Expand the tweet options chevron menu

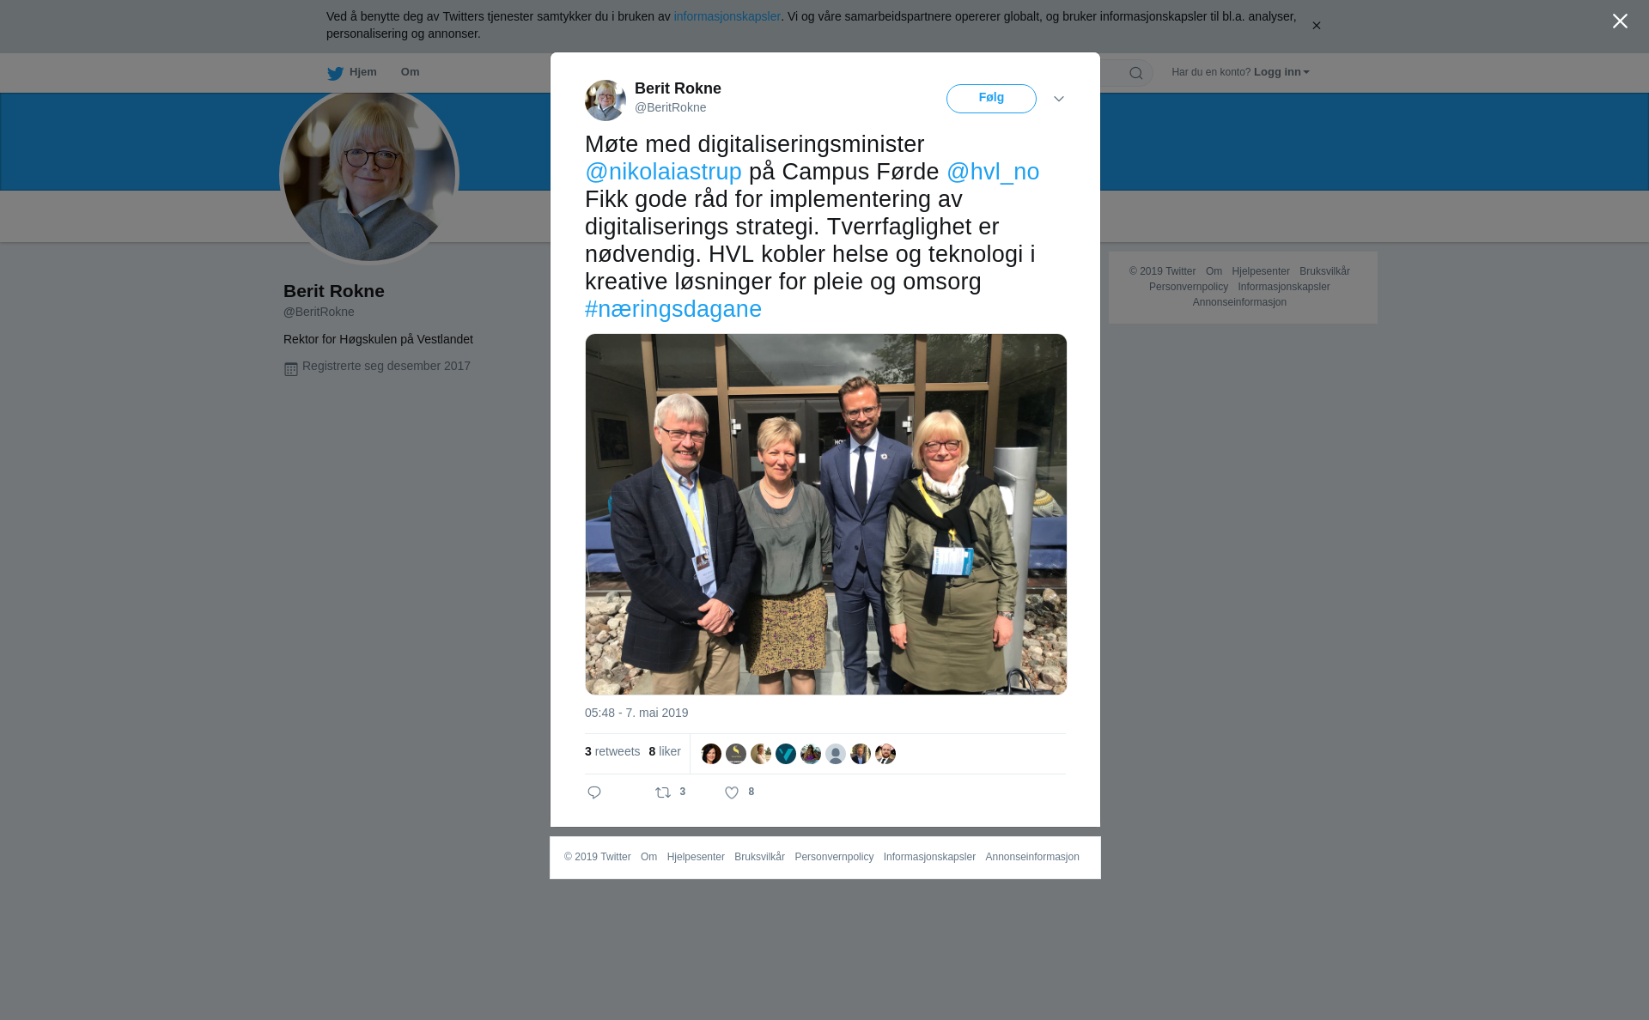[x=1059, y=99]
